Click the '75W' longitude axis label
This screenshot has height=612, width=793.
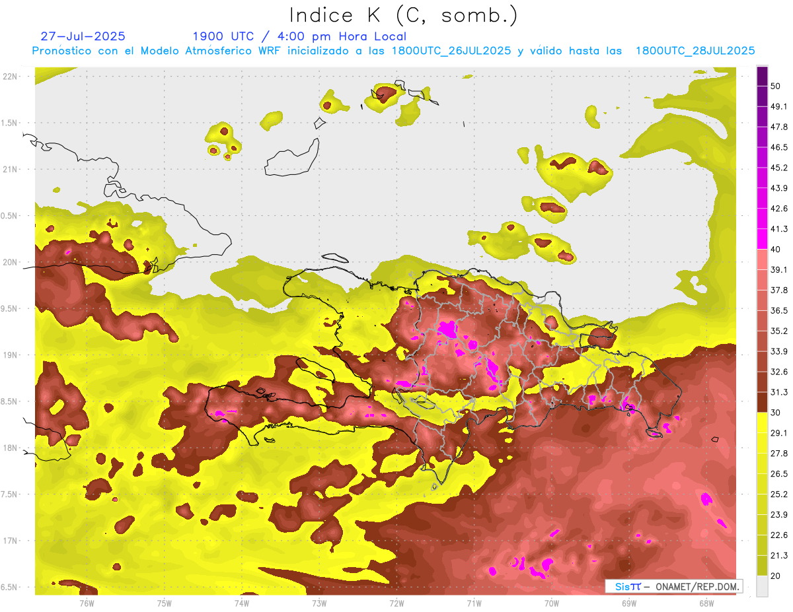click(x=165, y=603)
